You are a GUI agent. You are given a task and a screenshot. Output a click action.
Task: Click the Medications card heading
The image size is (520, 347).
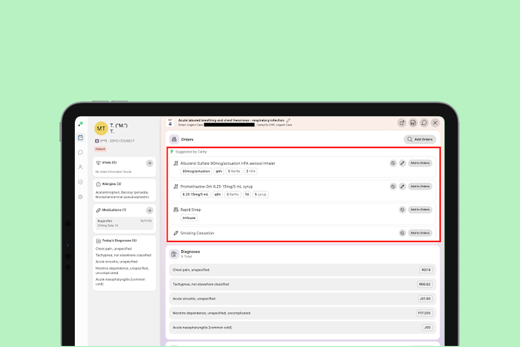[114, 210]
